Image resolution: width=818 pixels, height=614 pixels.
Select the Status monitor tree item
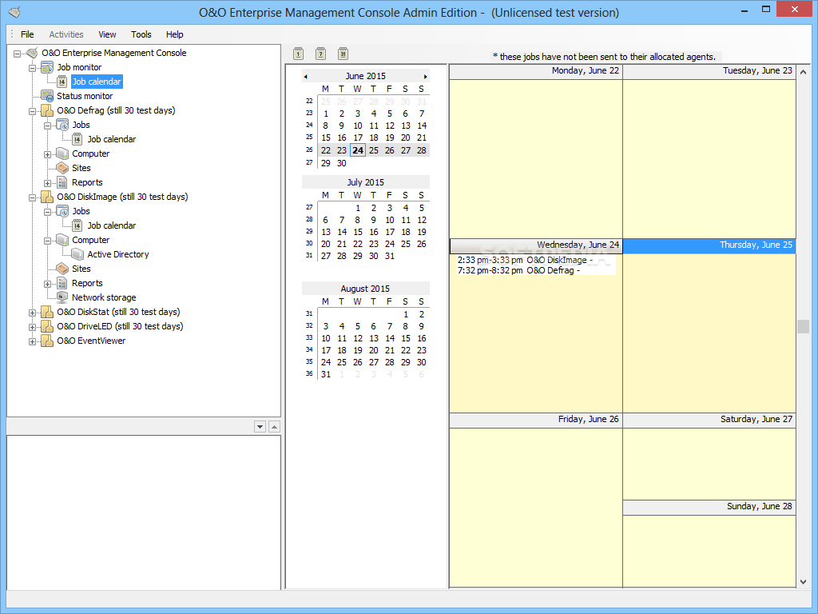click(x=85, y=96)
